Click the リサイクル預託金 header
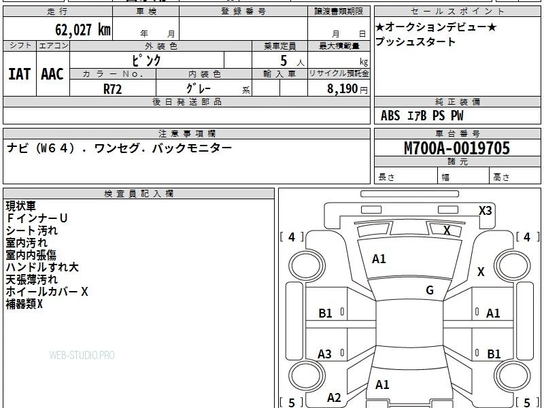This screenshot has height=408, width=544. [x=339, y=73]
